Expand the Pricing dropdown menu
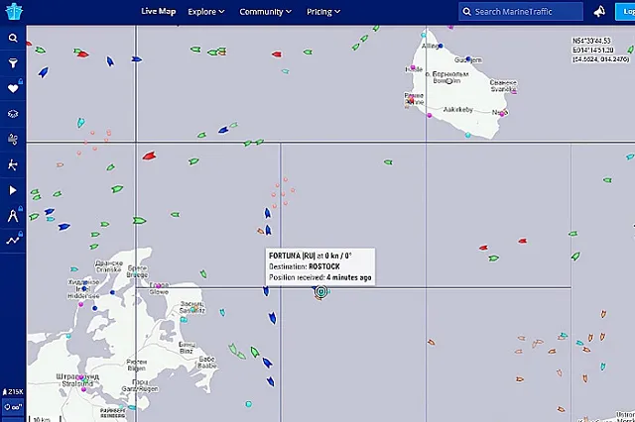635x422 pixels. click(323, 12)
